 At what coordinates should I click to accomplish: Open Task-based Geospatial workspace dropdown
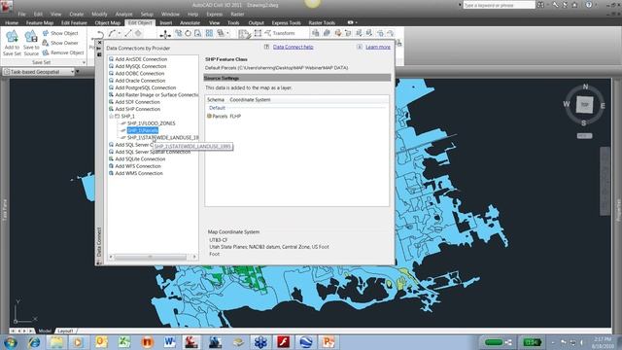click(72, 72)
